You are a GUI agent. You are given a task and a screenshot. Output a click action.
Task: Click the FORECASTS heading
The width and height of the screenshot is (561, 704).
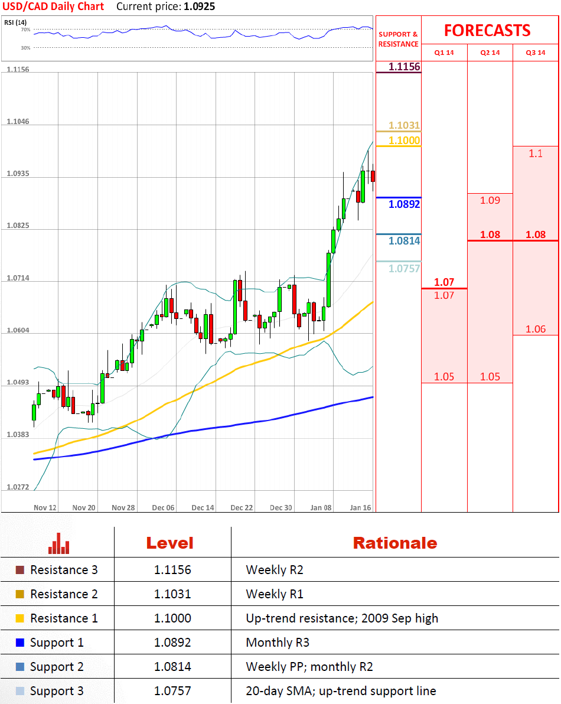487,31
